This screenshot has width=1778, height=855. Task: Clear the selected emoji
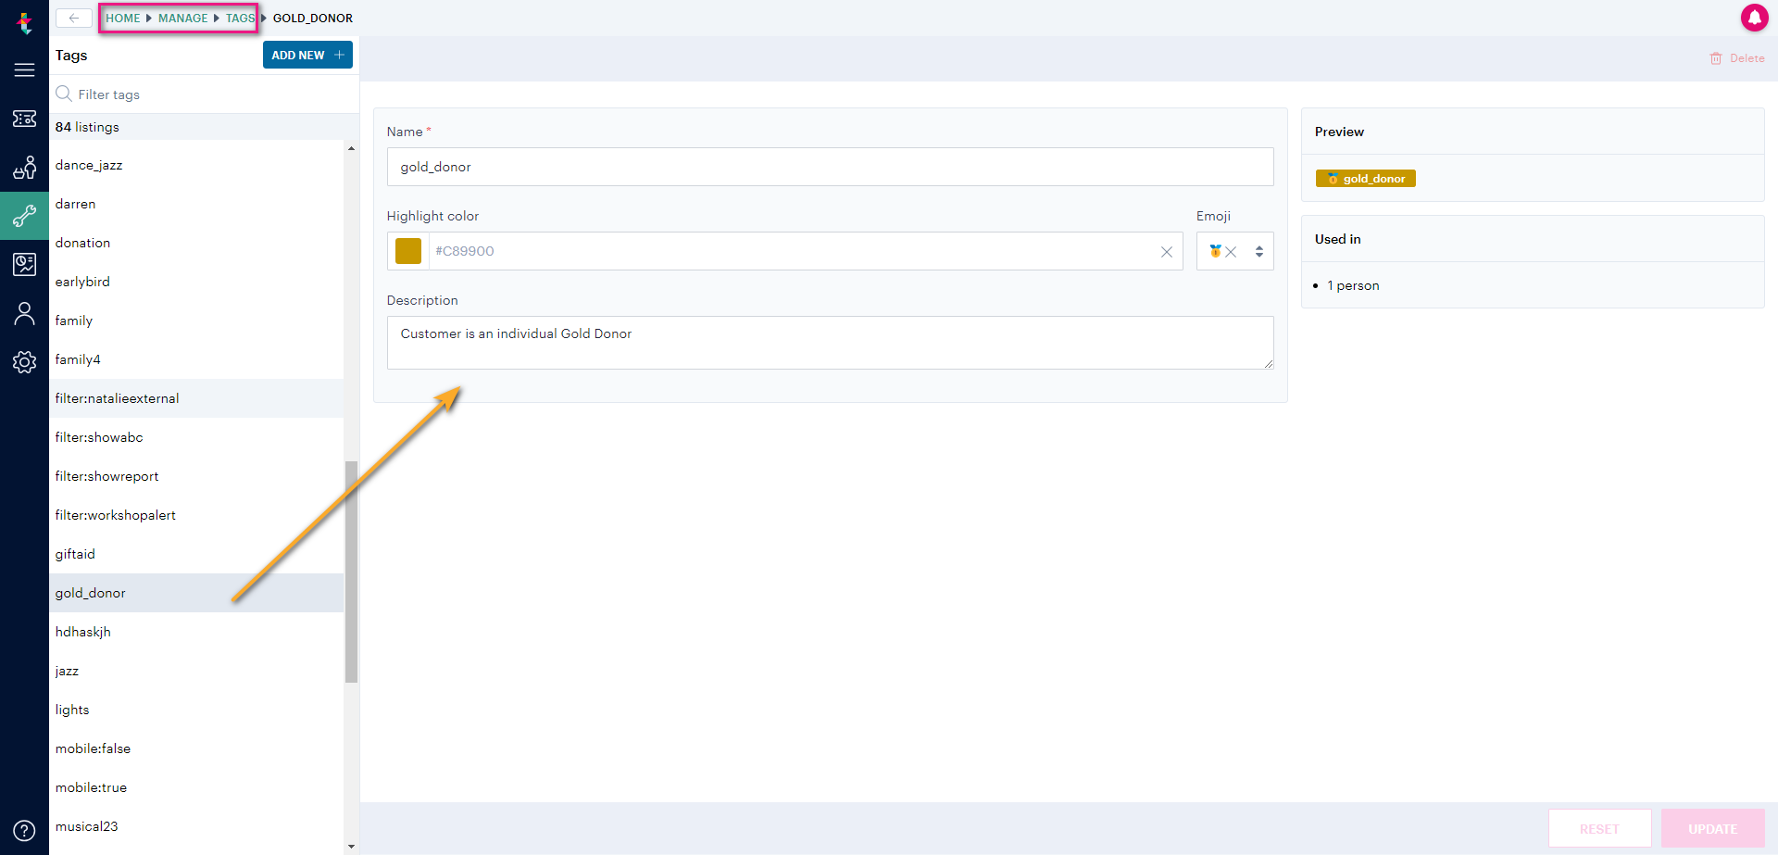(x=1231, y=252)
